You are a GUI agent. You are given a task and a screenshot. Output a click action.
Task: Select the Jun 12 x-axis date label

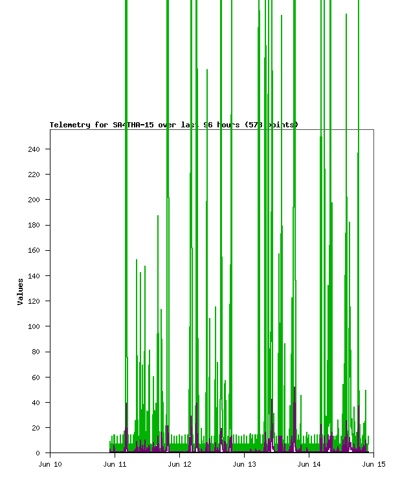(x=179, y=463)
